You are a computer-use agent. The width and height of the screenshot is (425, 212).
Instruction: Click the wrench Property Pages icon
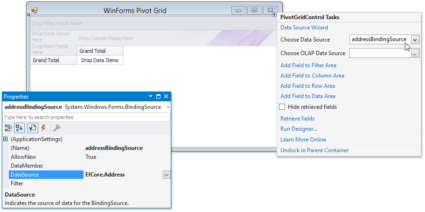click(x=56, y=128)
